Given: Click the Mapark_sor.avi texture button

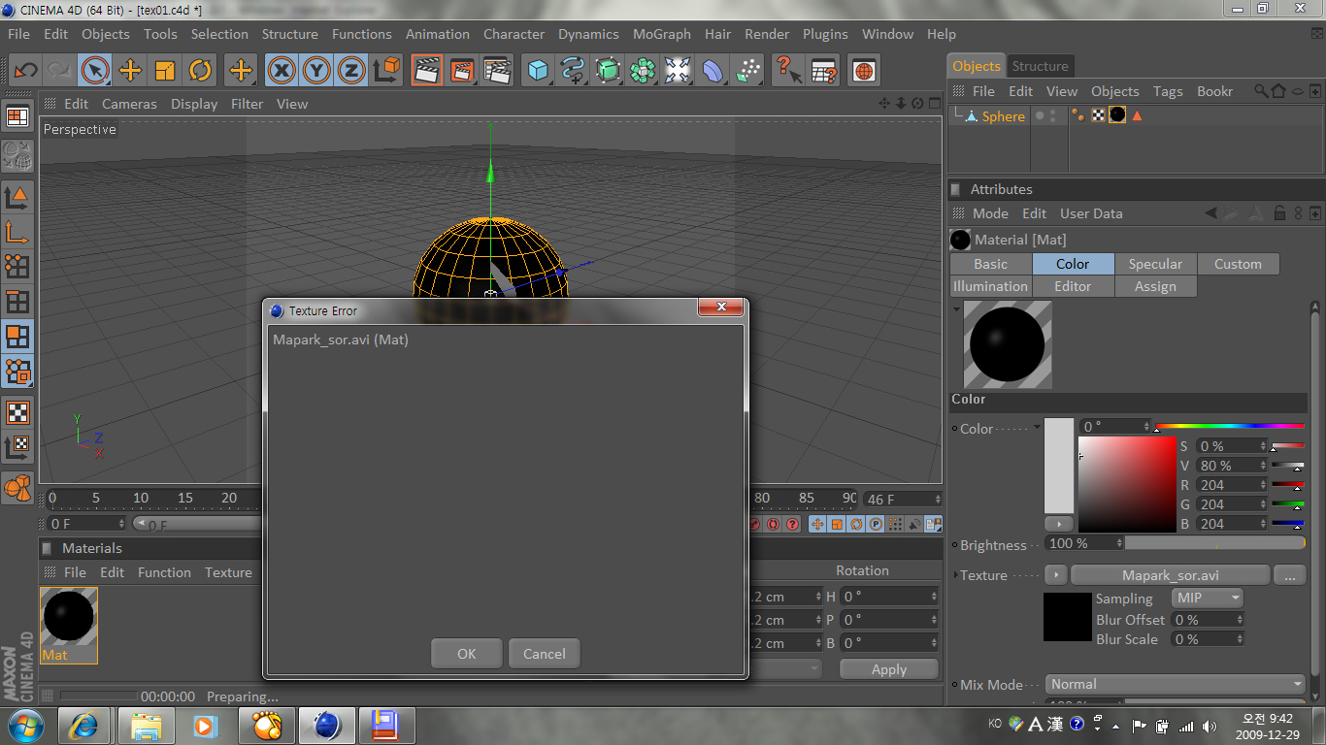Looking at the screenshot, I should 1171,575.
